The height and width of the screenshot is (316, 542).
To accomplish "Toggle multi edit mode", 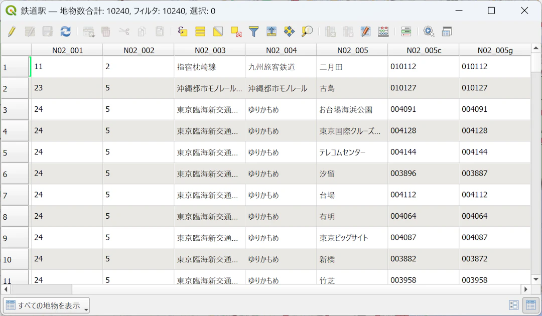I will click(x=30, y=32).
